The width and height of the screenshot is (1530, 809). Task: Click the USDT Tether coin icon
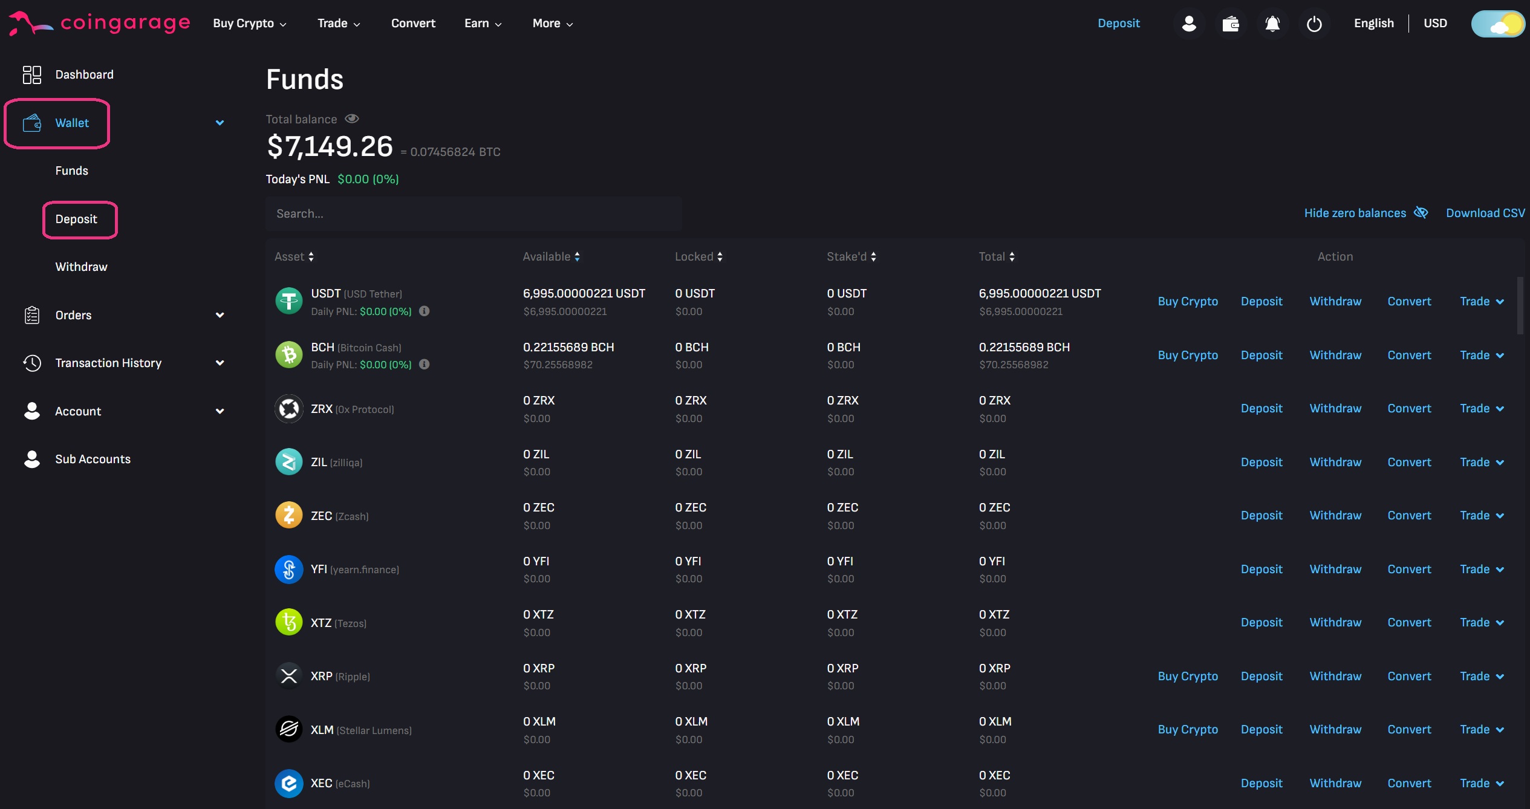pos(289,301)
